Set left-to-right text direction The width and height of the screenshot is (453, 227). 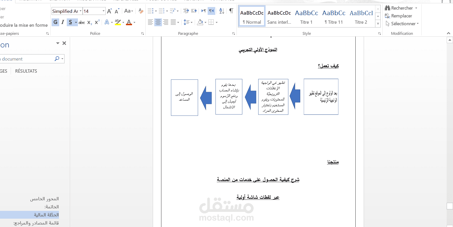point(204,11)
